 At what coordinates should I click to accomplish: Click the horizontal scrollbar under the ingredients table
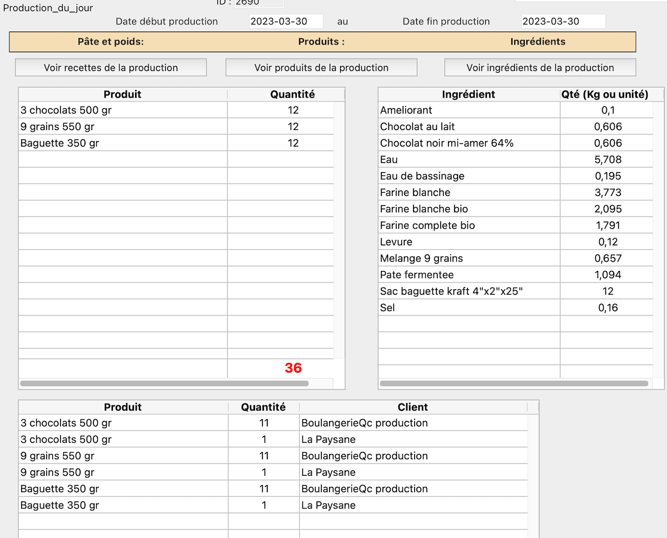coord(514,383)
